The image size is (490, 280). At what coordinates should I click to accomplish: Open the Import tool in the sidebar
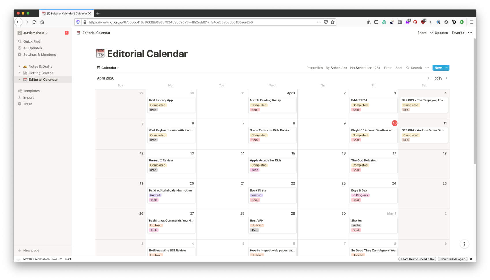19,97
